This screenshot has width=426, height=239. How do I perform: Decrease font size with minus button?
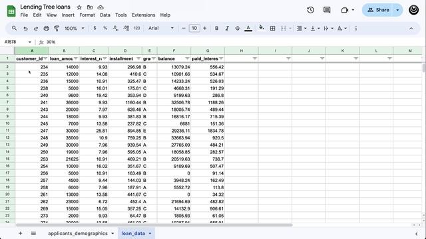click(184, 28)
